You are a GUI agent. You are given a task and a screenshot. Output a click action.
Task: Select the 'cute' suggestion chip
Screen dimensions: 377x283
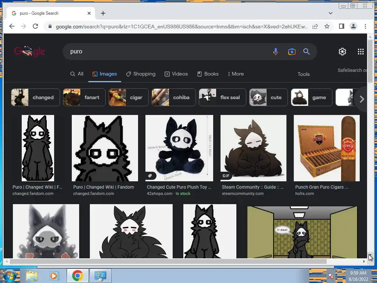[x=268, y=97]
